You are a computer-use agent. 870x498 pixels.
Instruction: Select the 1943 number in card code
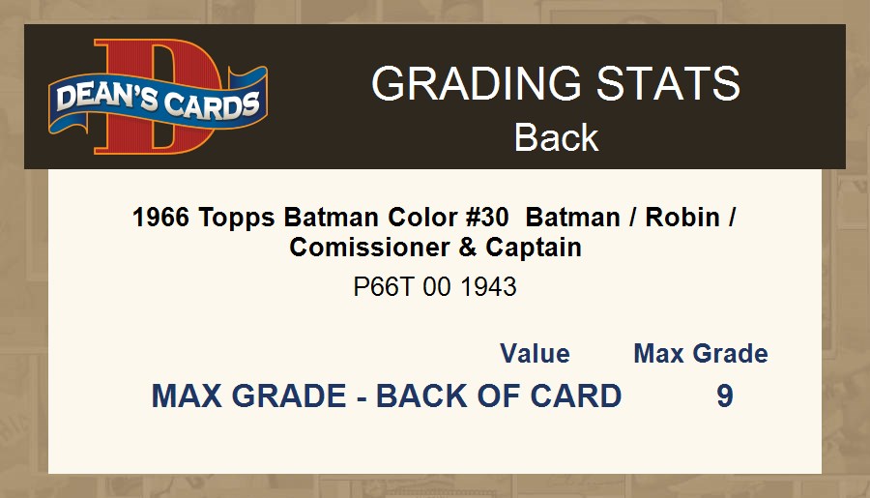[x=488, y=287]
